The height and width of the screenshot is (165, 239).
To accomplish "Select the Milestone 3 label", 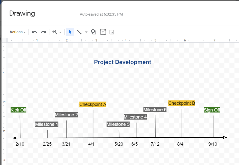I will click(118, 124).
